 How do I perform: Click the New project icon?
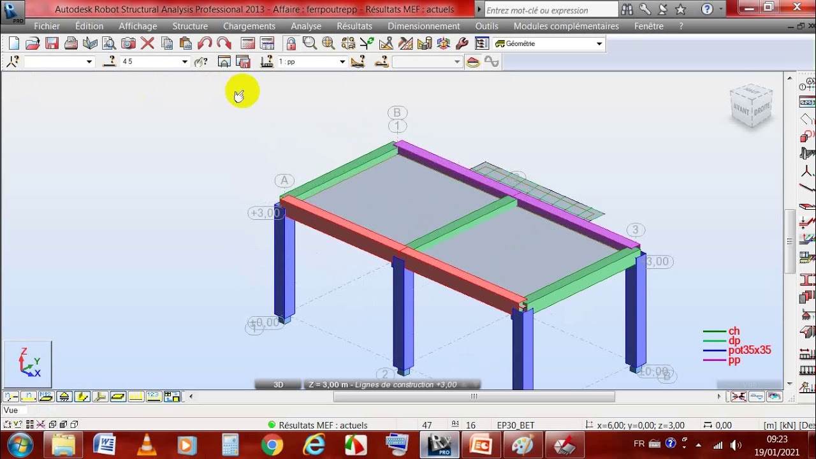pyautogui.click(x=13, y=43)
